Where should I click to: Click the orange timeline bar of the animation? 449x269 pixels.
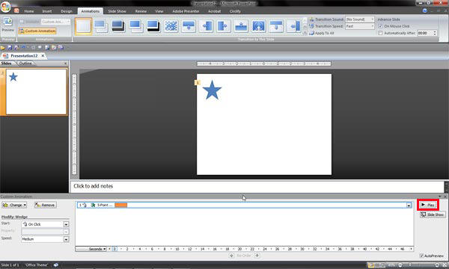click(120, 205)
